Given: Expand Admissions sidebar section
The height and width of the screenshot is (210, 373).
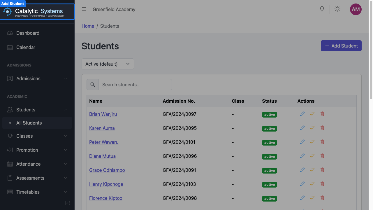Looking at the screenshot, I should tap(37, 78).
